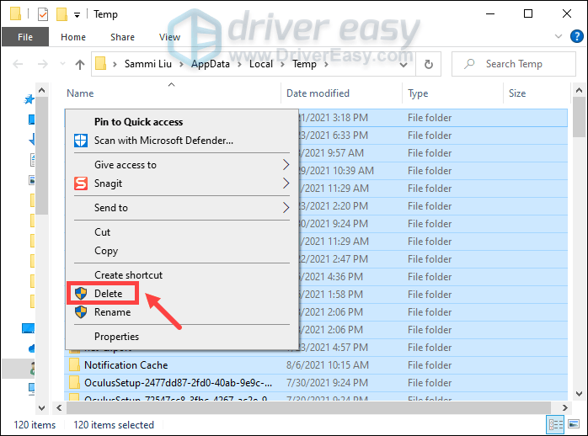The width and height of the screenshot is (588, 436).
Task: Click the Notification Cache folder icon
Action: point(74,364)
